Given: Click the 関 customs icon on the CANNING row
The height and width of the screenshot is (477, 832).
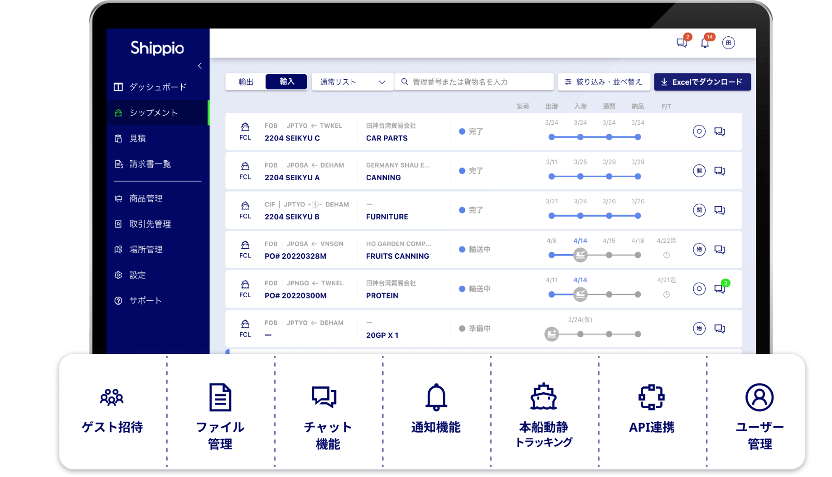Looking at the screenshot, I should [x=699, y=171].
